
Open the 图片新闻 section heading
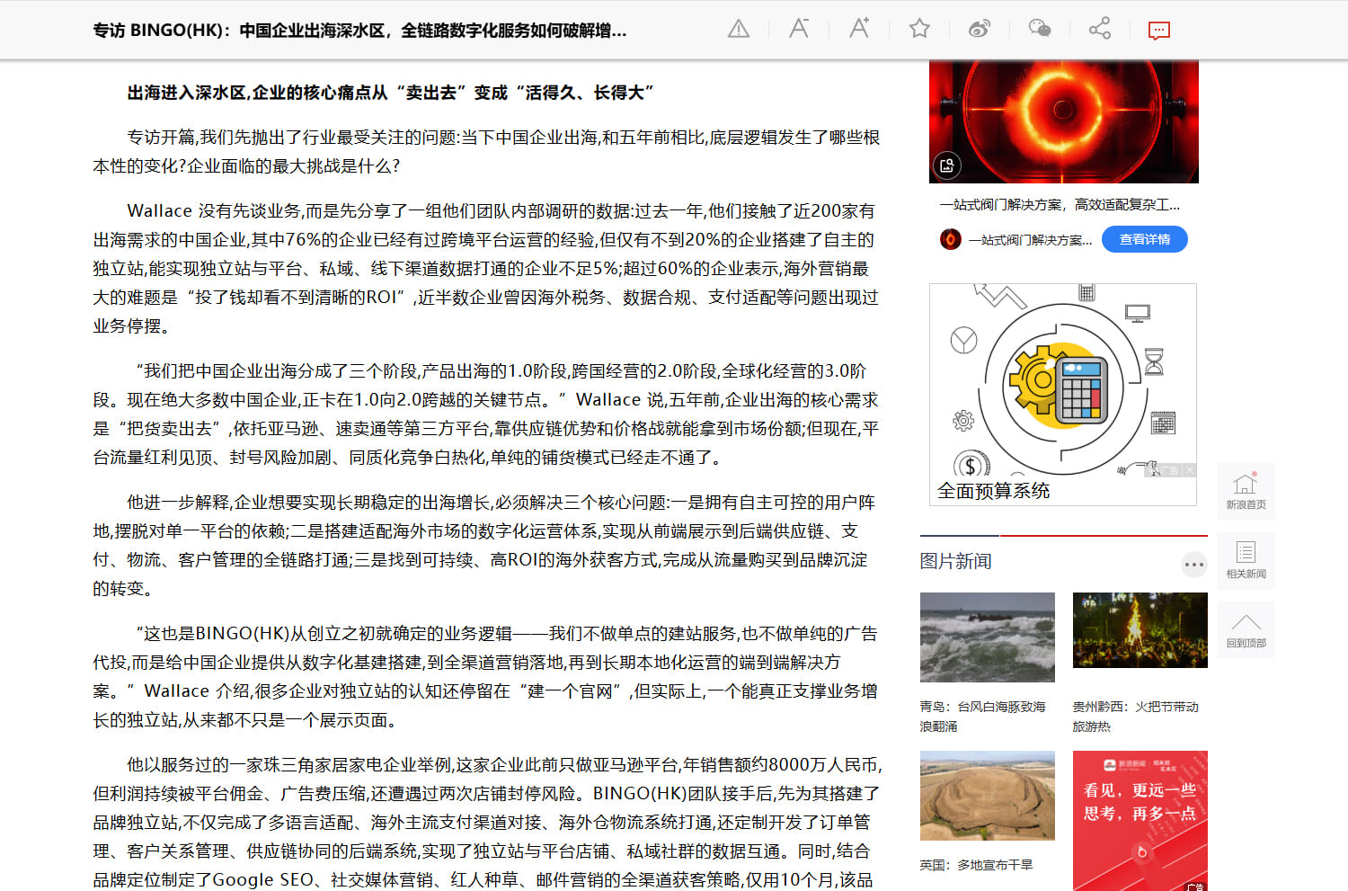click(x=955, y=561)
